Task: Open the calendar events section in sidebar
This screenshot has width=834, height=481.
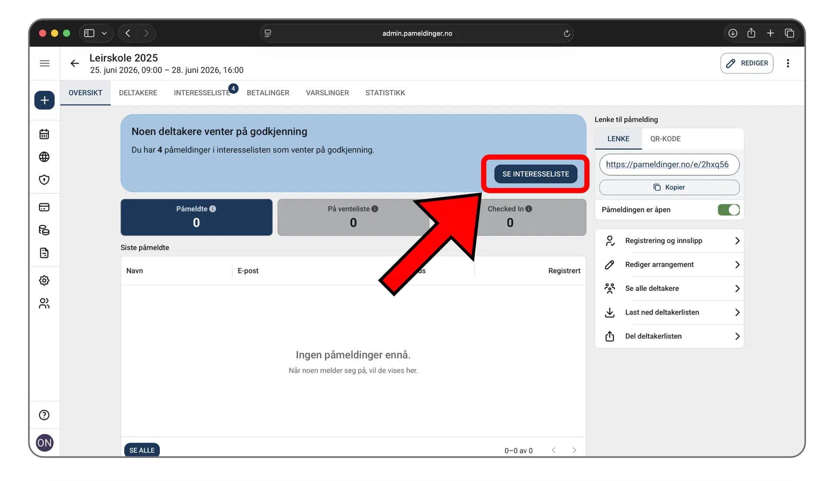Action: pos(44,134)
